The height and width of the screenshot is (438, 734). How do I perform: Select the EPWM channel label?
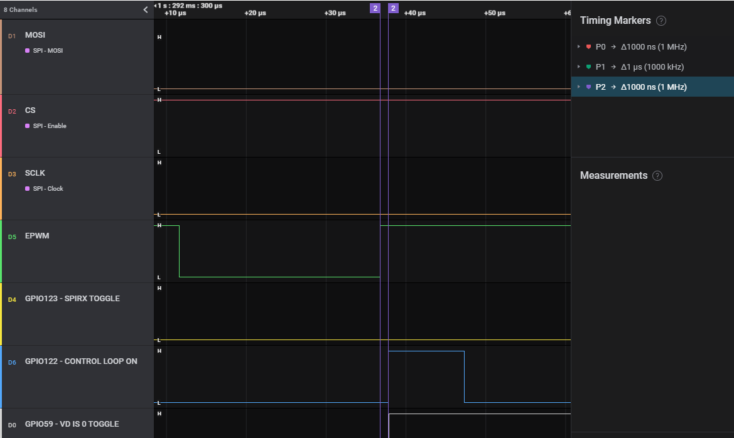(x=37, y=236)
